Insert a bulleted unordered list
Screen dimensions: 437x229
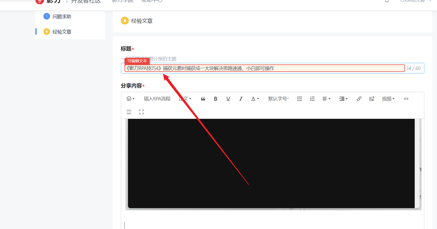click(x=299, y=99)
